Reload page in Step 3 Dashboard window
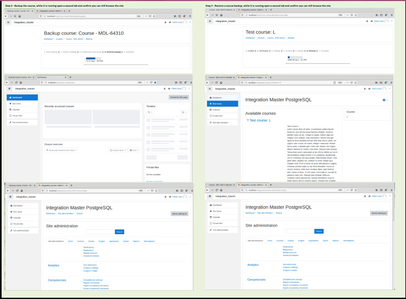 pos(16,83)
